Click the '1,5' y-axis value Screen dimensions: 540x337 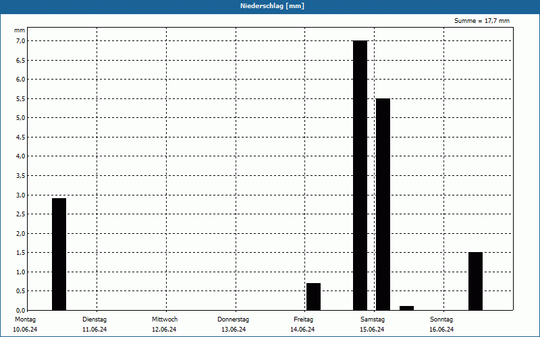(21, 253)
